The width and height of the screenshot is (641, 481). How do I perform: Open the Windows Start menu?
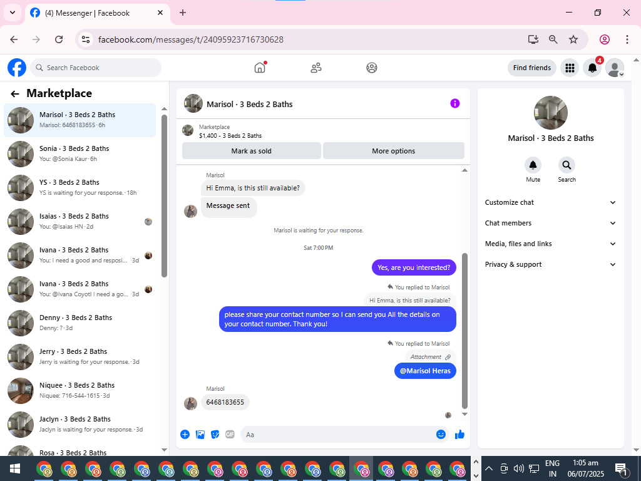click(x=15, y=468)
